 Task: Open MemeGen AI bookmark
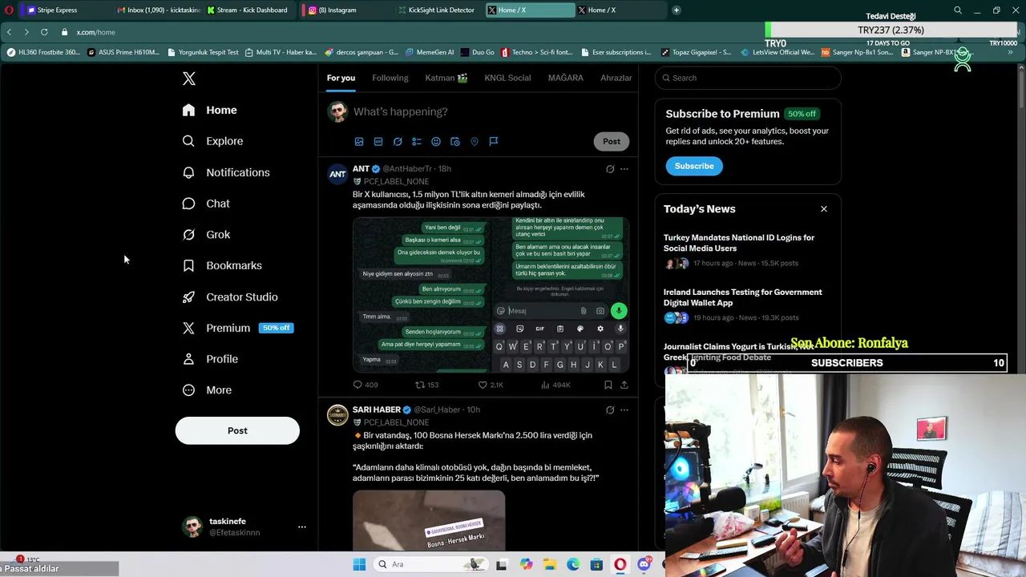click(430, 53)
